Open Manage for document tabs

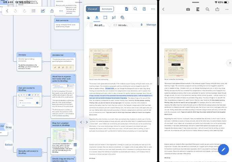click(151, 25)
